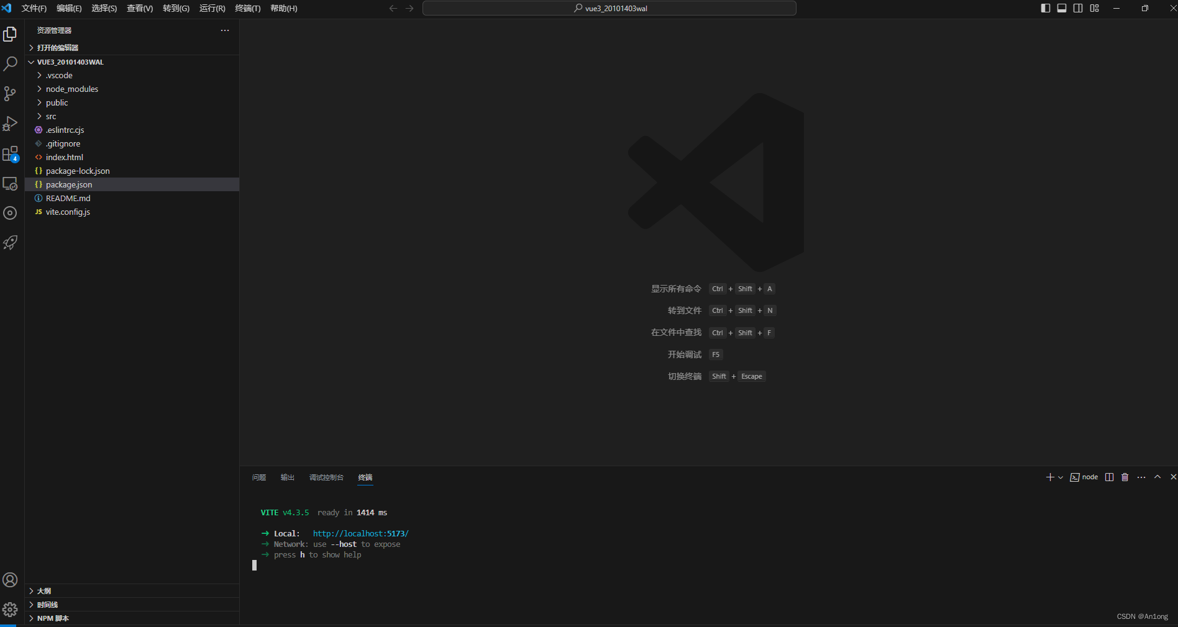Viewport: 1178px width, 627px height.
Task: Open the Search view in the activity bar
Action: point(10,64)
